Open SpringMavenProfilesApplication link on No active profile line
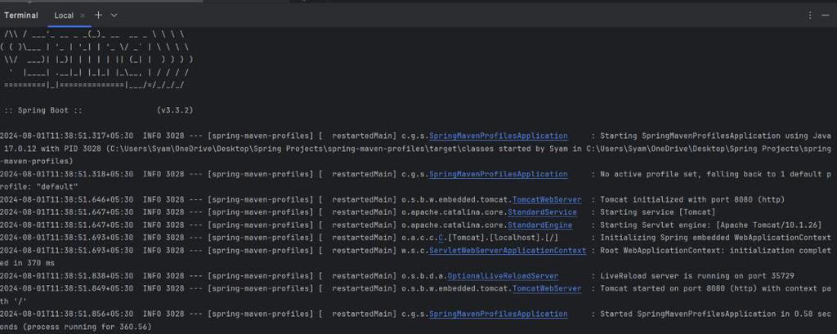 tap(498, 174)
